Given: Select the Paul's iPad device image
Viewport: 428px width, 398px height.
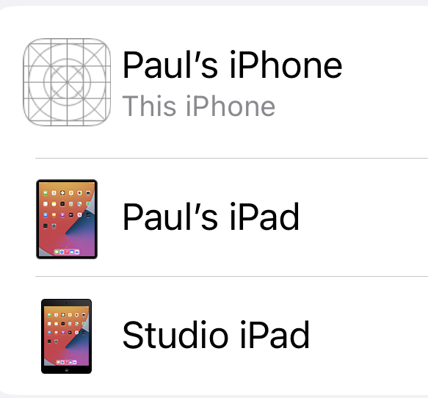Looking at the screenshot, I should [x=67, y=219].
